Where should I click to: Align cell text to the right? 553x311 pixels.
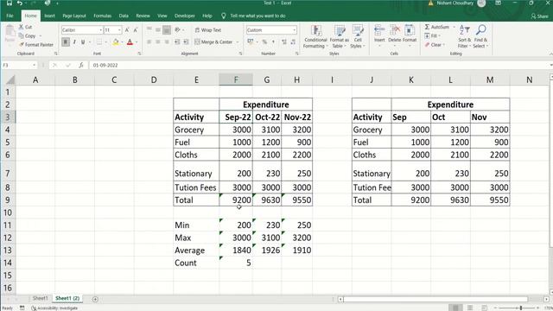tap(167, 42)
